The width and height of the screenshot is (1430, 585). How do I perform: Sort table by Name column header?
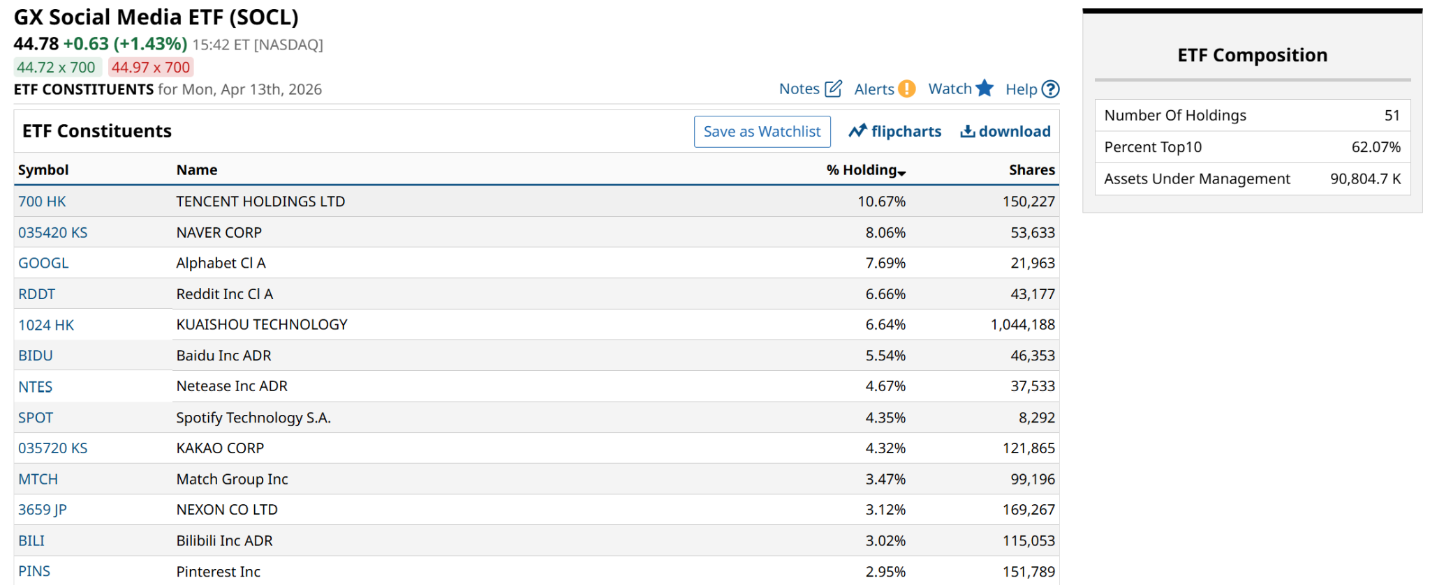(197, 170)
